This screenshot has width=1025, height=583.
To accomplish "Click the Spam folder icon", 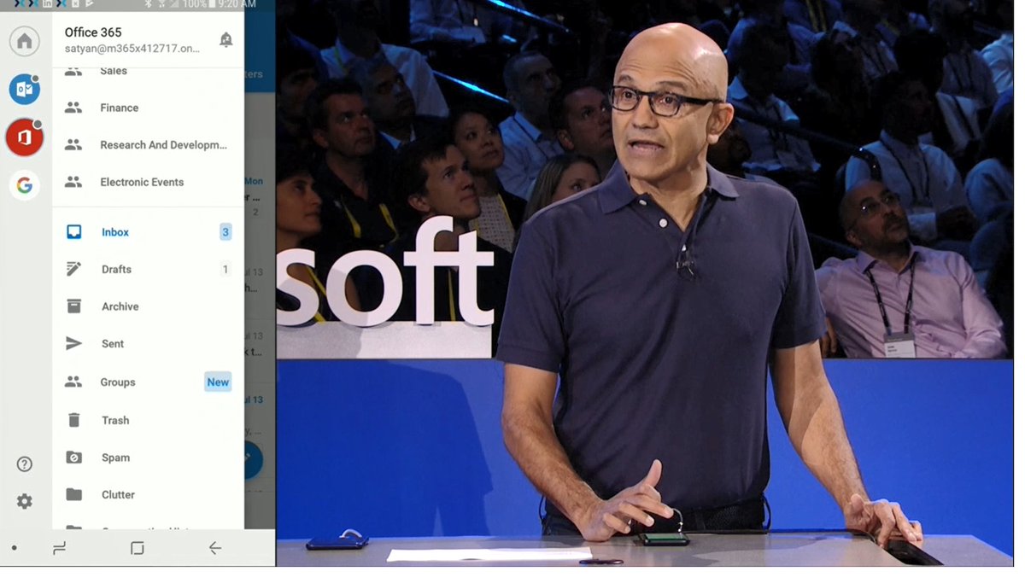I will click(74, 458).
